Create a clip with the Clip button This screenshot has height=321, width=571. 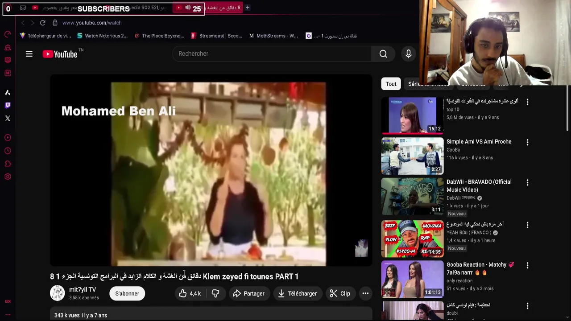pos(340,293)
